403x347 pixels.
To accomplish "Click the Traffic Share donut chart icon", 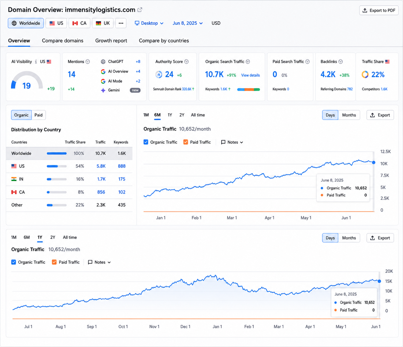I will pyautogui.click(x=365, y=75).
